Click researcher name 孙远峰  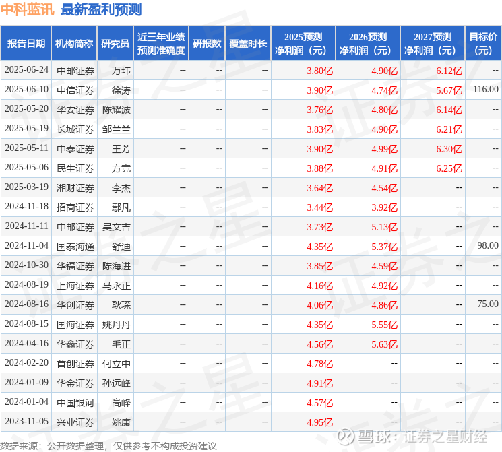click(x=117, y=383)
